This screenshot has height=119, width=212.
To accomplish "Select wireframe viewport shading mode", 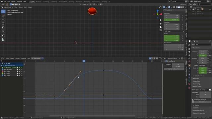I will pyautogui.click(x=177, y=7).
